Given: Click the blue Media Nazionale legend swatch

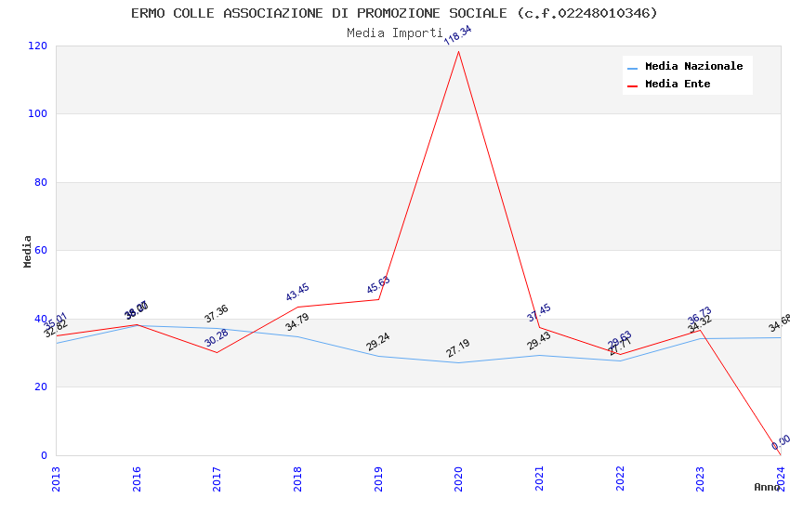Looking at the screenshot, I should tap(632, 68).
